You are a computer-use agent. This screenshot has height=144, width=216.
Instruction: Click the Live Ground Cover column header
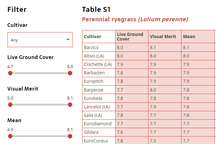[x=132, y=37]
